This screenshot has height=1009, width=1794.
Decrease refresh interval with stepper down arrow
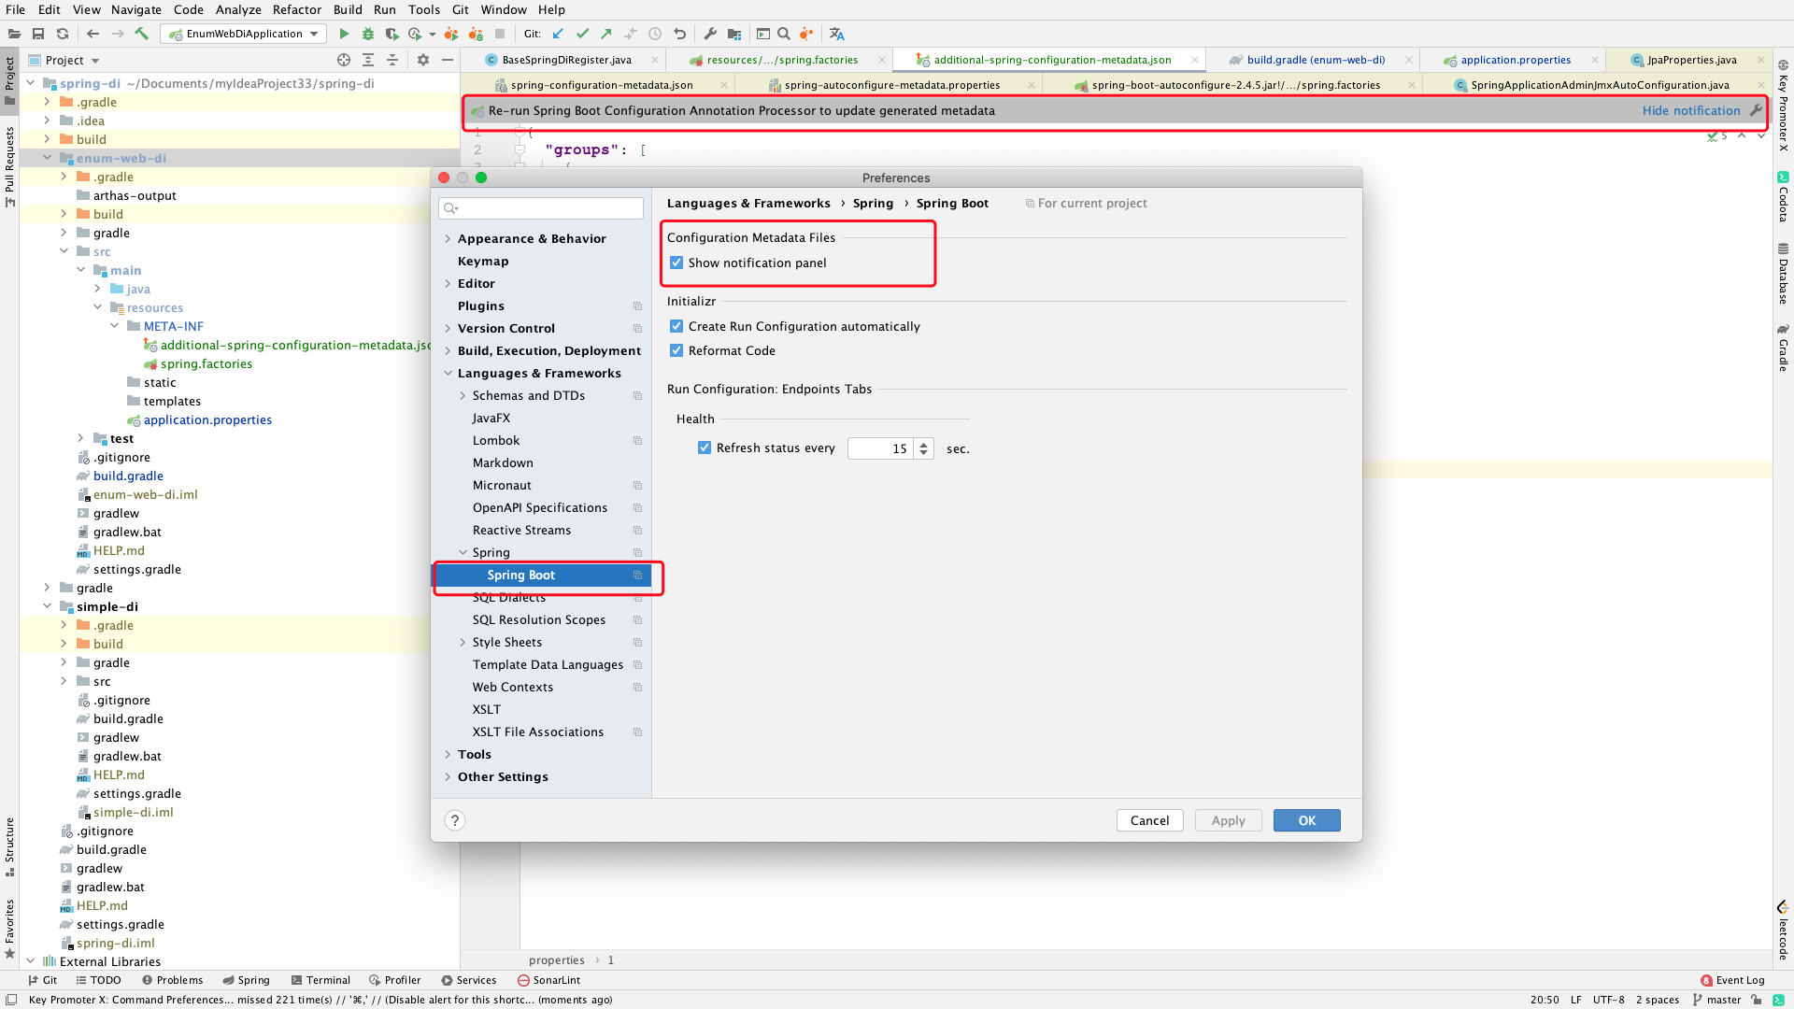923,453
